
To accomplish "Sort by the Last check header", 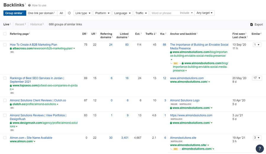I will click(239, 37).
